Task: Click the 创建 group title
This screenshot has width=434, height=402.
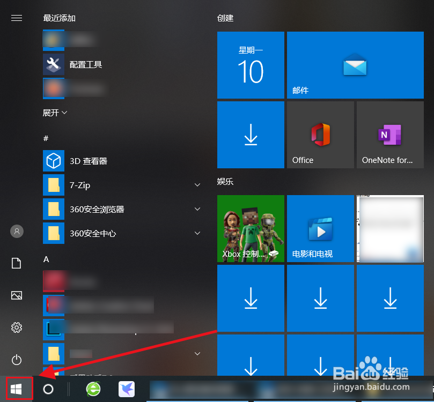Action: coord(225,18)
